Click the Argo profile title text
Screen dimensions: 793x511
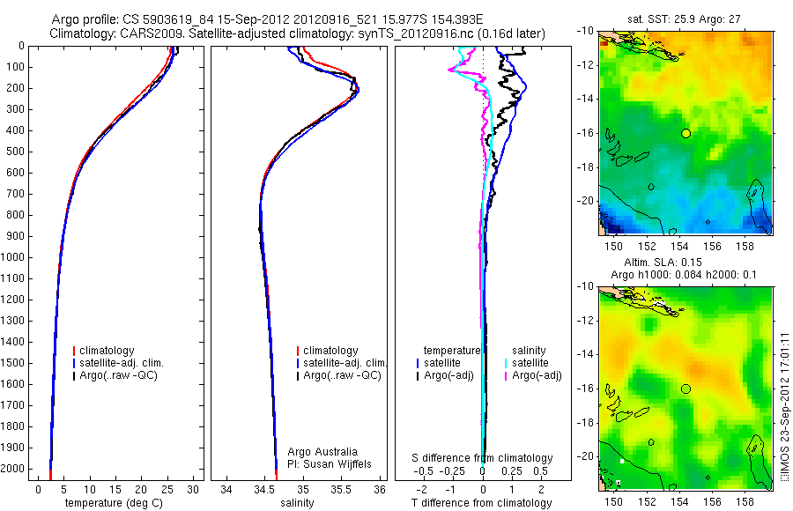(267, 19)
